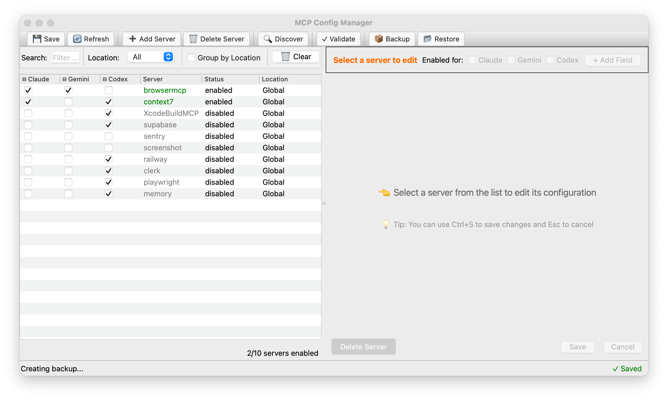This screenshot has width=668, height=400.
Task: Toggle Enabled for Gemini checkbox in editor
Action: pos(511,60)
